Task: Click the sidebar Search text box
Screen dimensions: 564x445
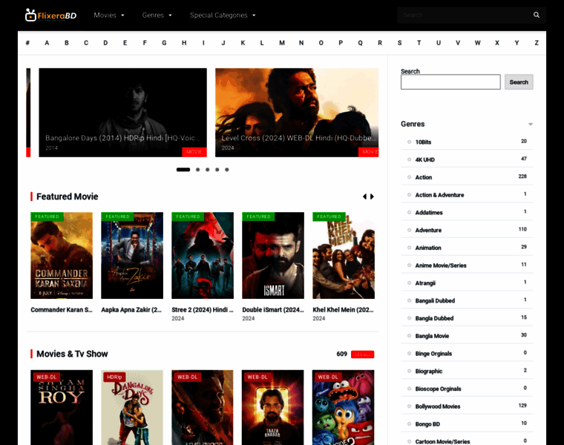Action: (x=450, y=82)
